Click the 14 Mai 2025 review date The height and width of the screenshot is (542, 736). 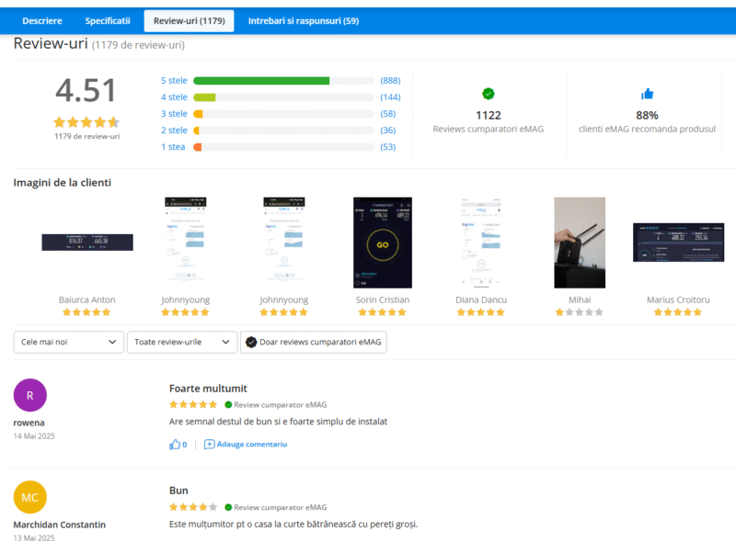(34, 436)
